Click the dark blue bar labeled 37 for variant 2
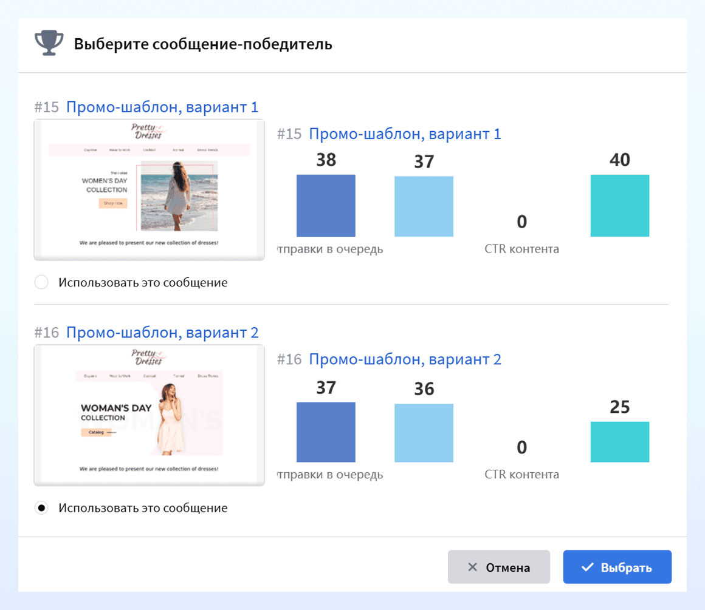 pyautogui.click(x=326, y=432)
